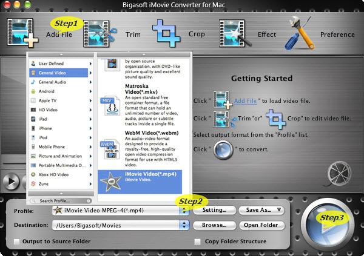This screenshot has height=256, width=364.
Task: Expand the User Defined submenu arrow
Action: tap(90, 64)
